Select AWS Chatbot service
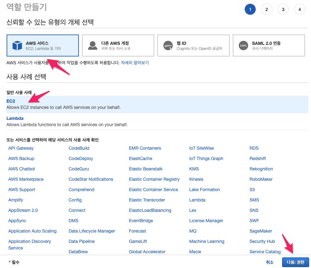Screen dimensions: 311x268 22,169
